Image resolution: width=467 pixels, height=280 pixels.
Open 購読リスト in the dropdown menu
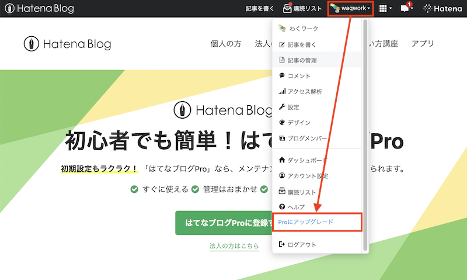point(316,192)
